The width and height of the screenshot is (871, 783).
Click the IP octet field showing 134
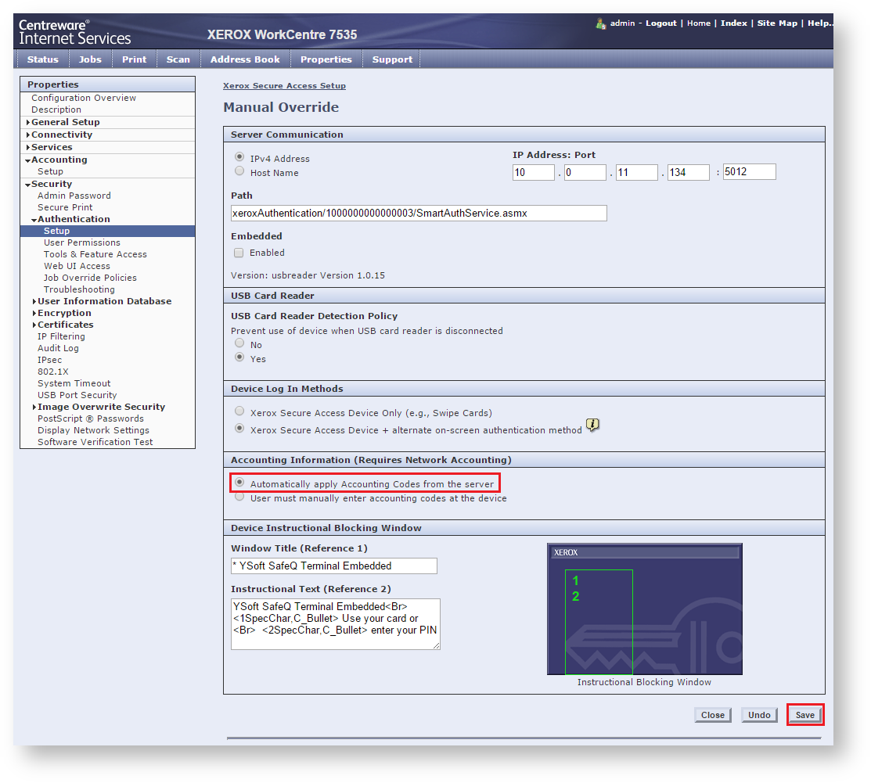point(688,172)
